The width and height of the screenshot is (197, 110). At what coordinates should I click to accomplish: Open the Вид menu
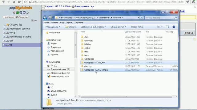(x=62, y=23)
